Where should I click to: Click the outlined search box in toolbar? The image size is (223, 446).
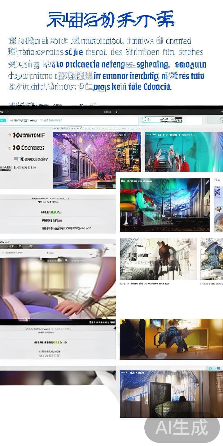(163, 120)
